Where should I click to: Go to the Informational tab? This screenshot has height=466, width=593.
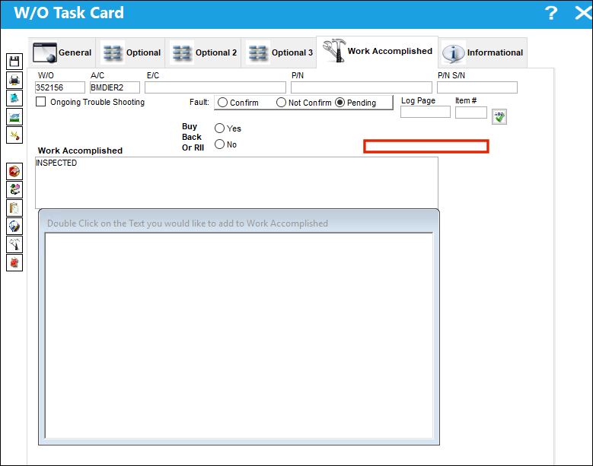(483, 52)
